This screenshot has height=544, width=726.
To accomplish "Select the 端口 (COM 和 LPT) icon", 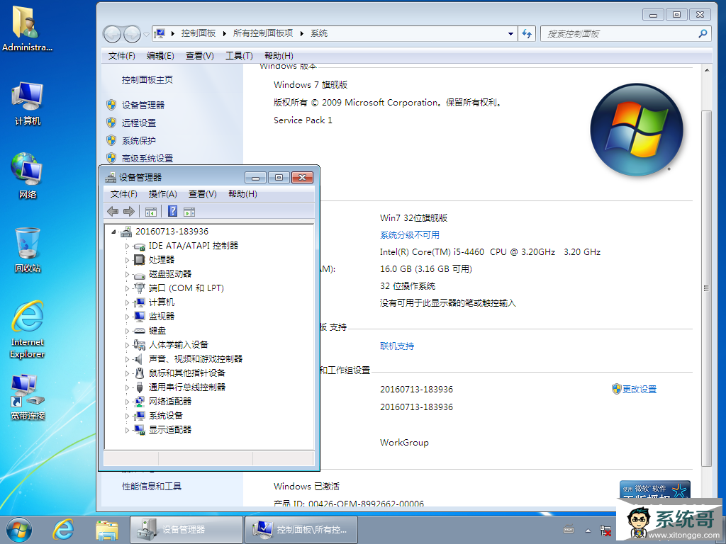I will (x=140, y=288).
